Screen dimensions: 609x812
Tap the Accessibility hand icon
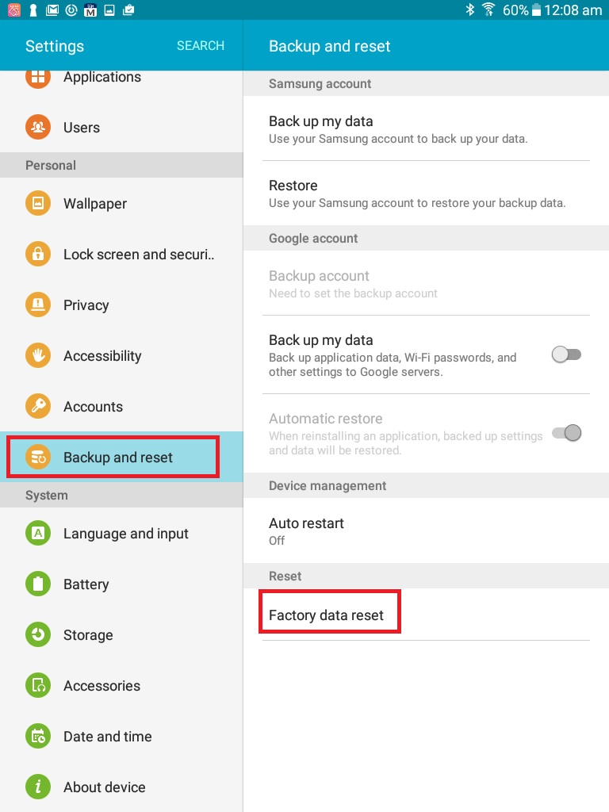38,355
